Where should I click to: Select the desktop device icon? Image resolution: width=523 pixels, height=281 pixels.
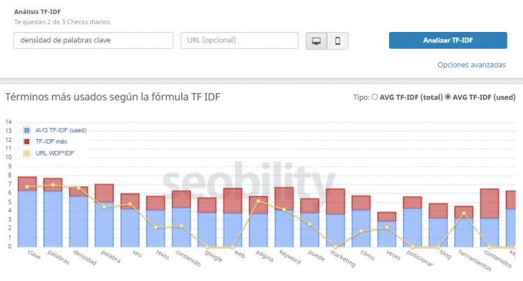click(316, 41)
